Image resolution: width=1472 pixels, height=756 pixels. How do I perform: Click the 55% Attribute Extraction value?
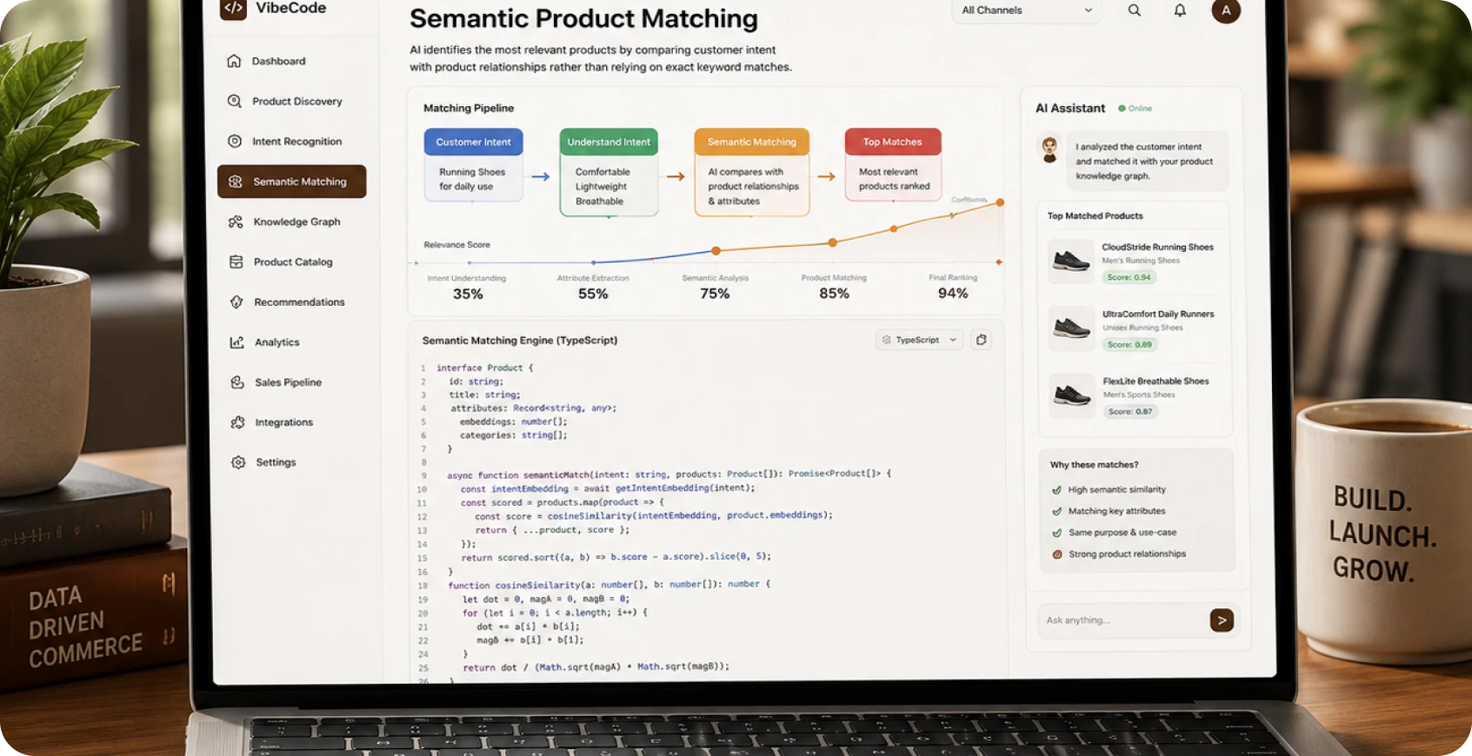click(593, 295)
